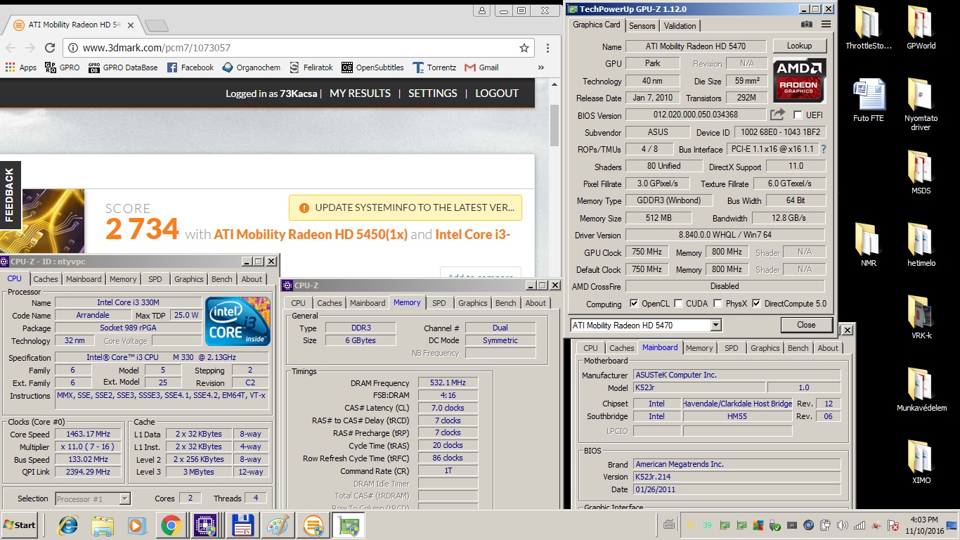Screen dimensions: 960x540
Task: Click the Close button in GPU-Z
Action: 806,325
